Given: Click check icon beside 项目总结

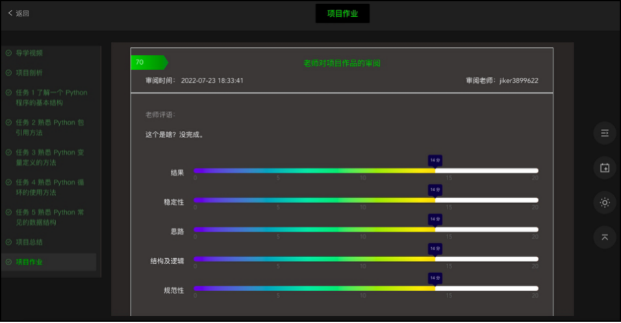Looking at the screenshot, I should 8,241.
